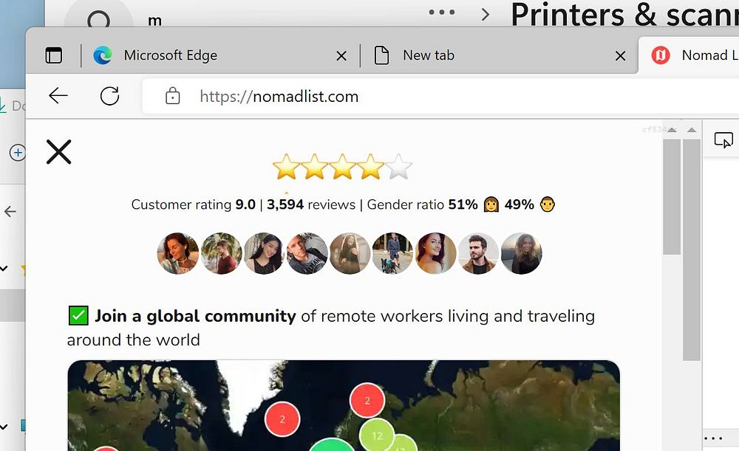
Task: Close the New tab tab
Action: 620,56
